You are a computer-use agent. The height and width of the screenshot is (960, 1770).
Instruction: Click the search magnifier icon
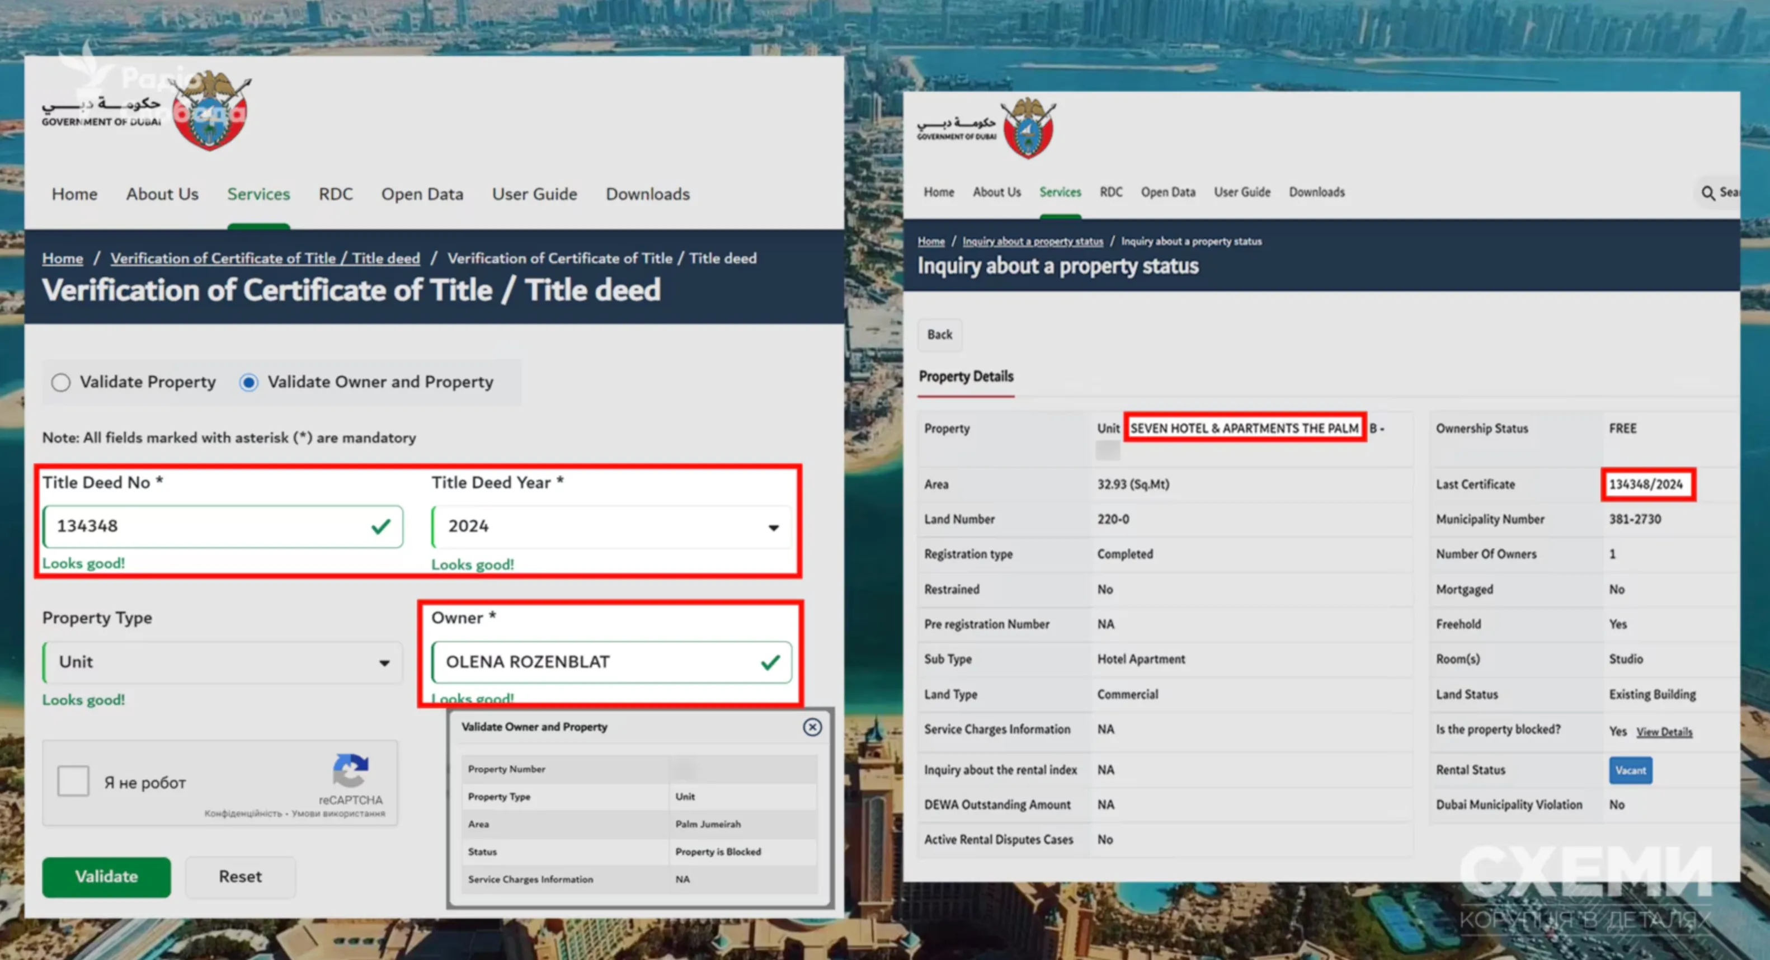pos(1707,193)
